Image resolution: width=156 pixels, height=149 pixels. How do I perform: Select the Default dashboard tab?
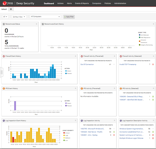tap(4, 9)
